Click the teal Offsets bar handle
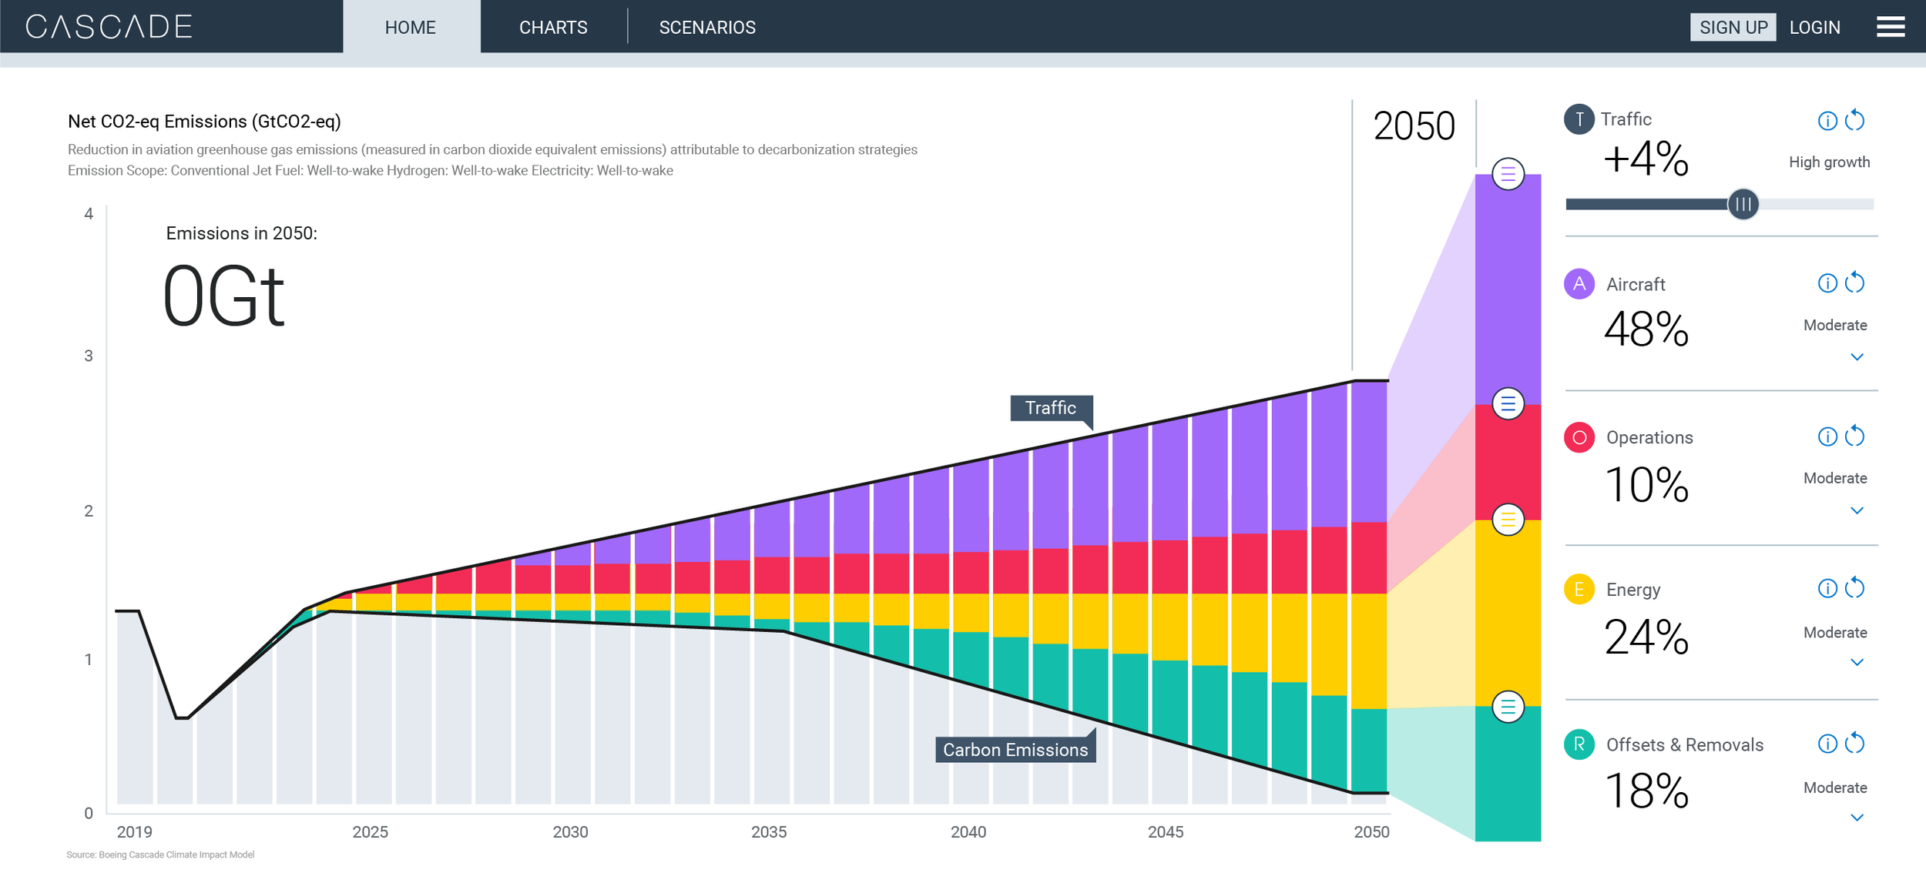1926x893 pixels. [1508, 707]
